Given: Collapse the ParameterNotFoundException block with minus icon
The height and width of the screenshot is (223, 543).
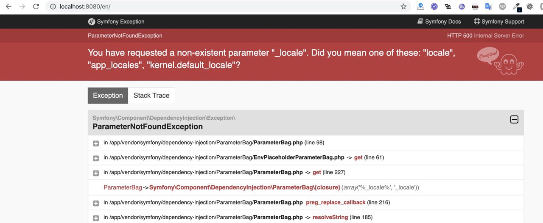Looking at the screenshot, I should coord(514,120).
